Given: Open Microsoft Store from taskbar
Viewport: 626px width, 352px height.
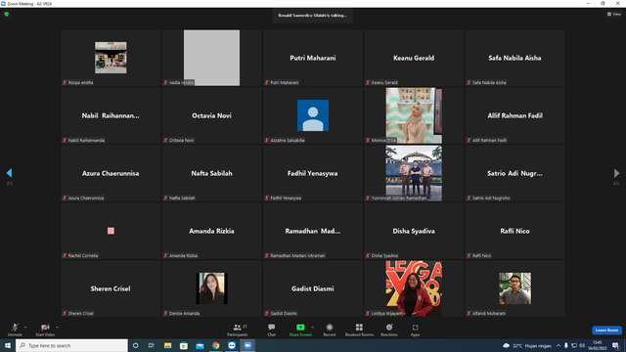Looking at the screenshot, I should [x=184, y=345].
